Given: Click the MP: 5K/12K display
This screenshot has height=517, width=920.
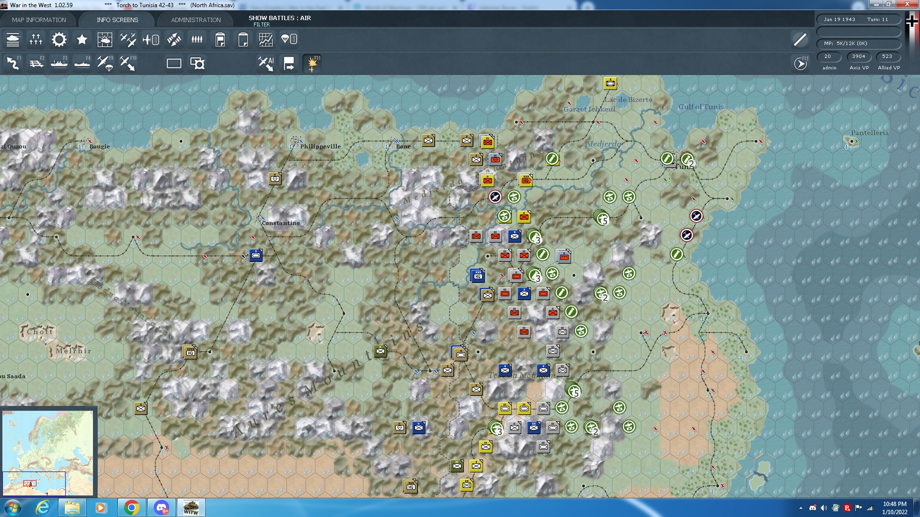Looking at the screenshot, I should coord(859,44).
